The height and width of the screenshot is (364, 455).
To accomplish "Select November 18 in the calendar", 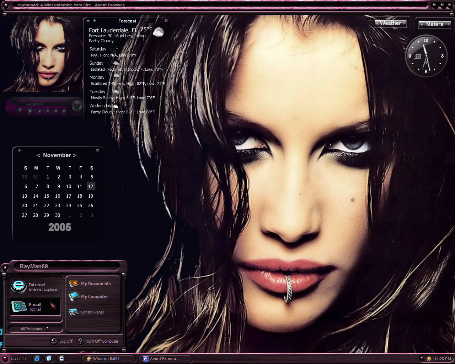I will [x=80, y=196].
